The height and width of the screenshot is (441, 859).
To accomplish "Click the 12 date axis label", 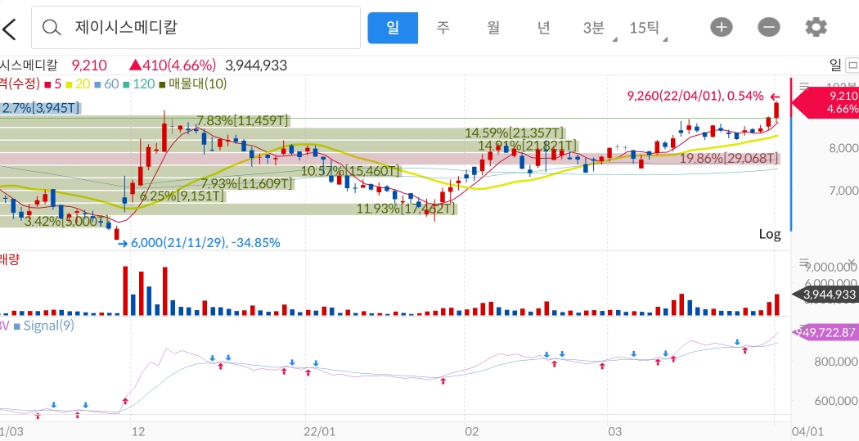I will coord(138,432).
